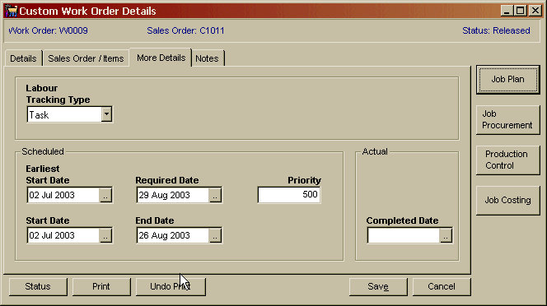Click the Work Order: W0009 text
This screenshot has width=547, height=306.
click(x=48, y=30)
